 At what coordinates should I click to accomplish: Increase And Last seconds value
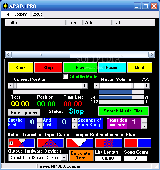tap(74, 120)
